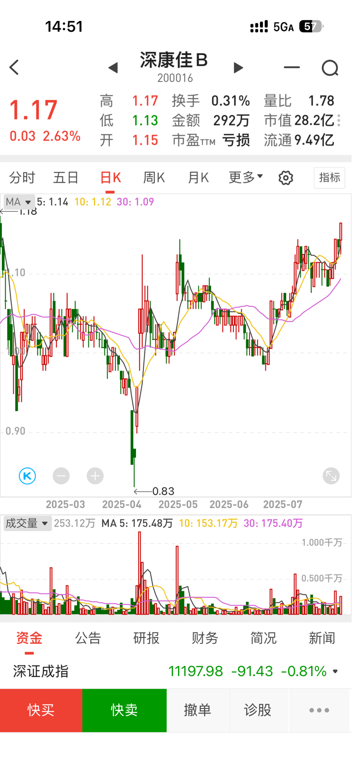Select the 月K chart tab
Screen dimensions: 352x763
[x=198, y=177]
